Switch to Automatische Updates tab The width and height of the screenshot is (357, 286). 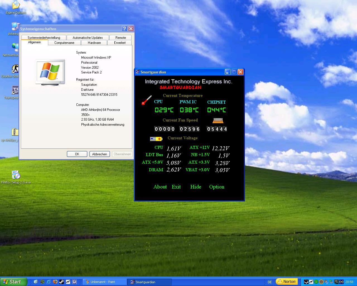(x=88, y=37)
